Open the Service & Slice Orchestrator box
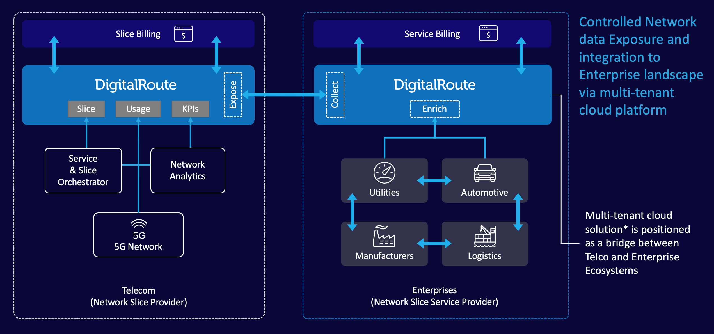The image size is (714, 334). (83, 170)
